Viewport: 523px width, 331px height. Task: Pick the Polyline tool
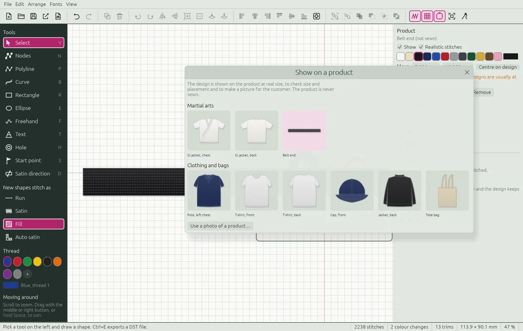pos(33,69)
